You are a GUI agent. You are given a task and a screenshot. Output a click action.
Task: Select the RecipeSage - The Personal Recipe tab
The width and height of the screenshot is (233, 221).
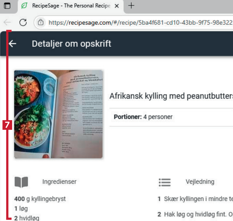(71, 6)
